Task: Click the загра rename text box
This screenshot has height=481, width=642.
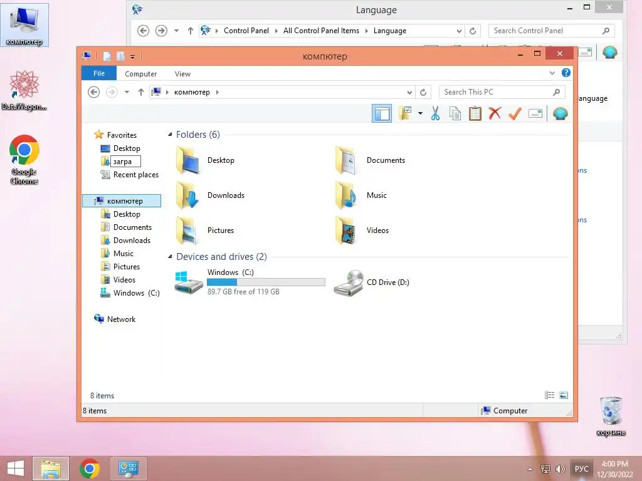Action: pos(125,162)
